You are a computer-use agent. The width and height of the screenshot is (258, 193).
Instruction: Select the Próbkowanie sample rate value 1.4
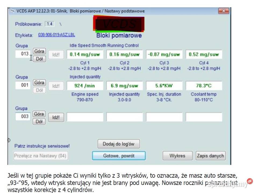50,24
